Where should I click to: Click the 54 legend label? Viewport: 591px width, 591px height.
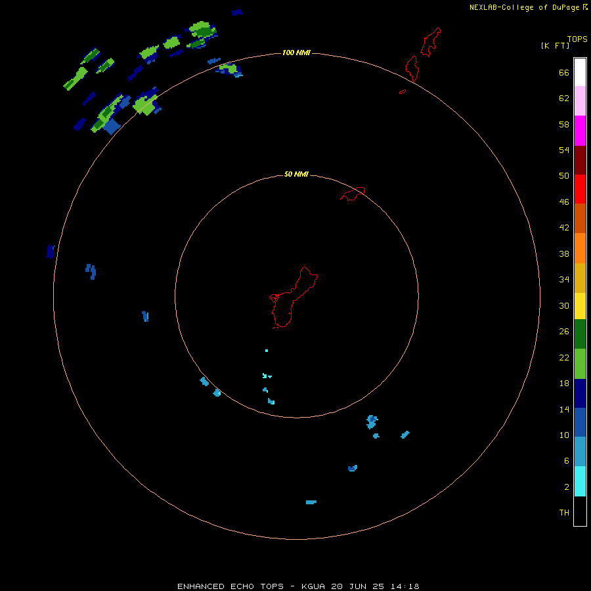[564, 150]
